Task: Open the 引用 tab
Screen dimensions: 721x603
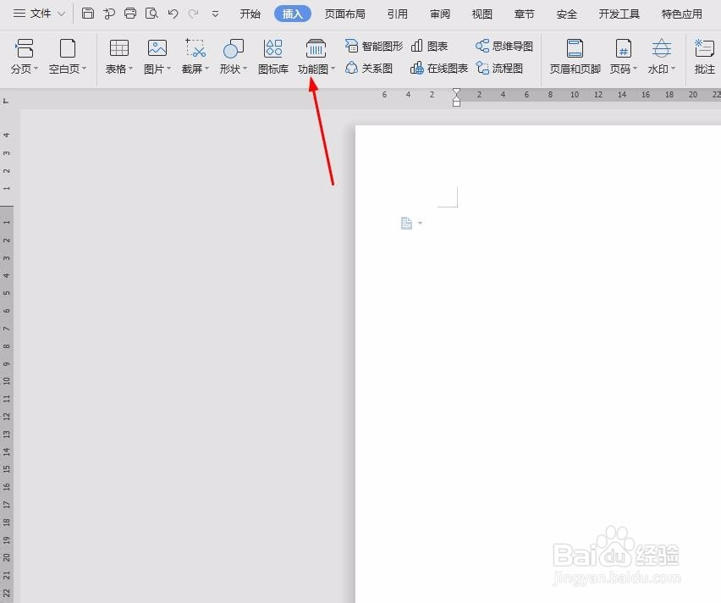Action: tap(397, 14)
